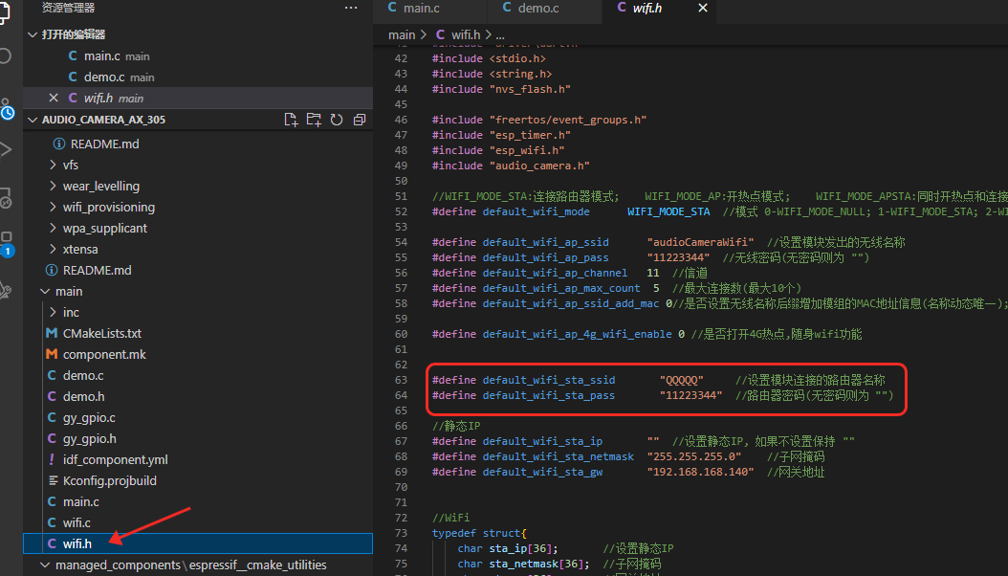
Task: Collapse managed_components\espressif__cmake_utilities folder
Action: [45, 565]
